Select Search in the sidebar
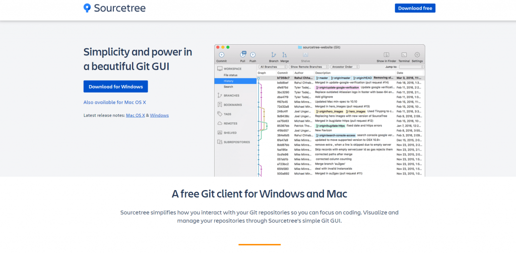516x253 pixels. (x=228, y=87)
